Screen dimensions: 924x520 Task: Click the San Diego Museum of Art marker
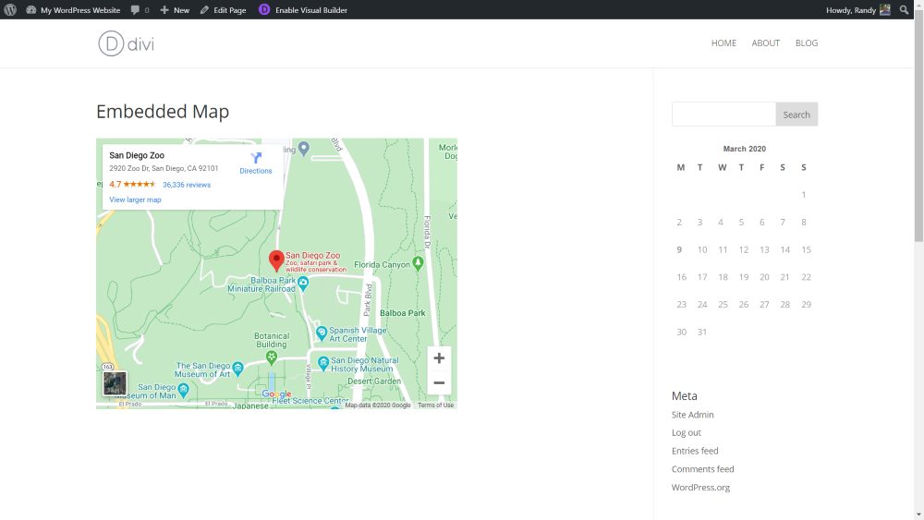tap(237, 369)
